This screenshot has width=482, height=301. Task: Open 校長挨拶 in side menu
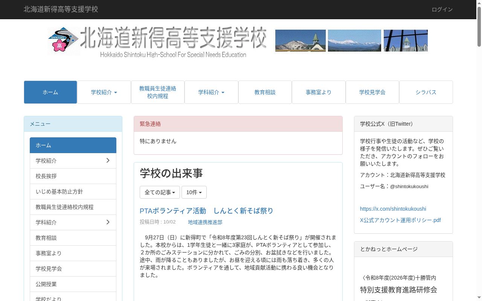tap(73, 176)
